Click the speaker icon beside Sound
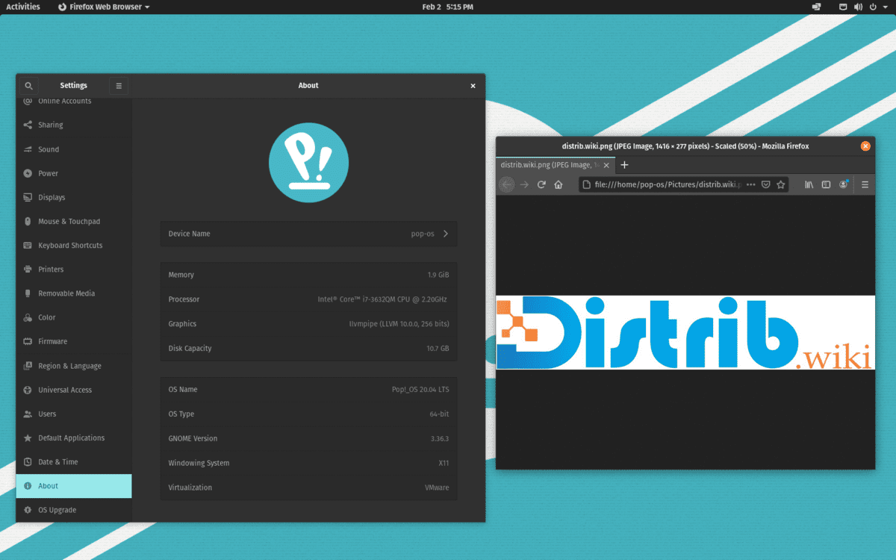896x560 pixels. click(28, 149)
